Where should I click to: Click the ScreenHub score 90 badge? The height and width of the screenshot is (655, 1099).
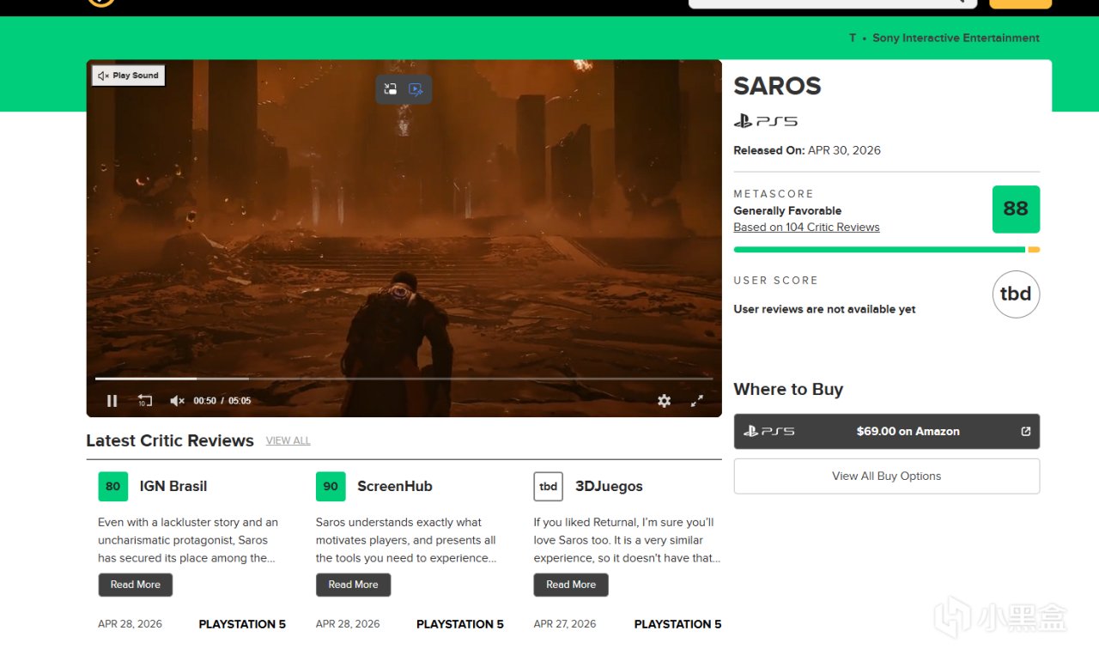point(331,486)
